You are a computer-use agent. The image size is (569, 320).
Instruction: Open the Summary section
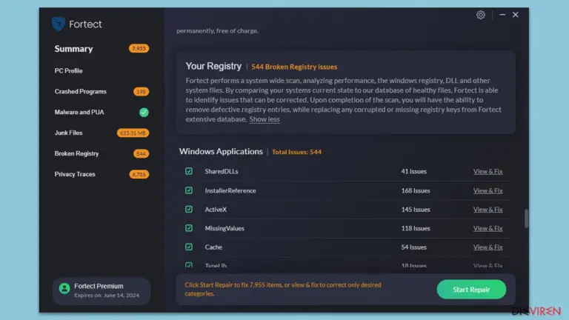click(73, 49)
